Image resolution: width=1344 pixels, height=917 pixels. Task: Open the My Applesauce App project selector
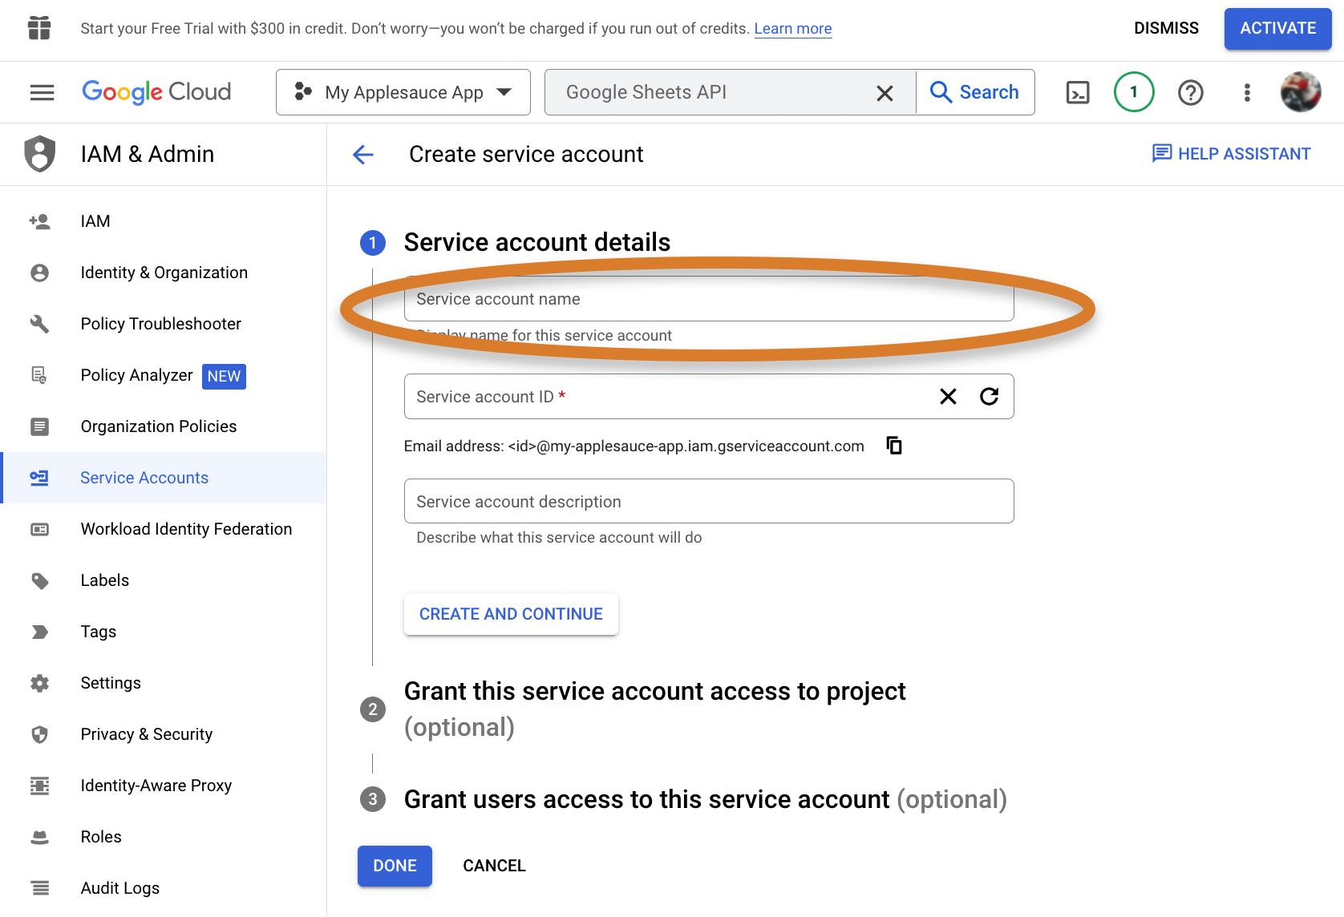click(x=403, y=92)
